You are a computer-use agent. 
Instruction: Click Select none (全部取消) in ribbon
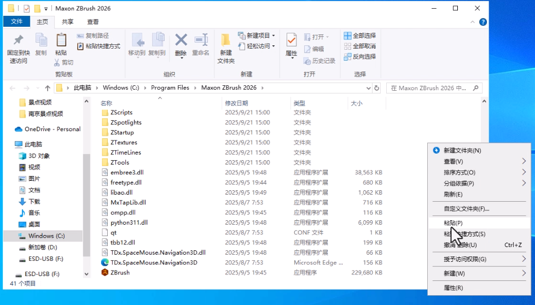pos(360,46)
